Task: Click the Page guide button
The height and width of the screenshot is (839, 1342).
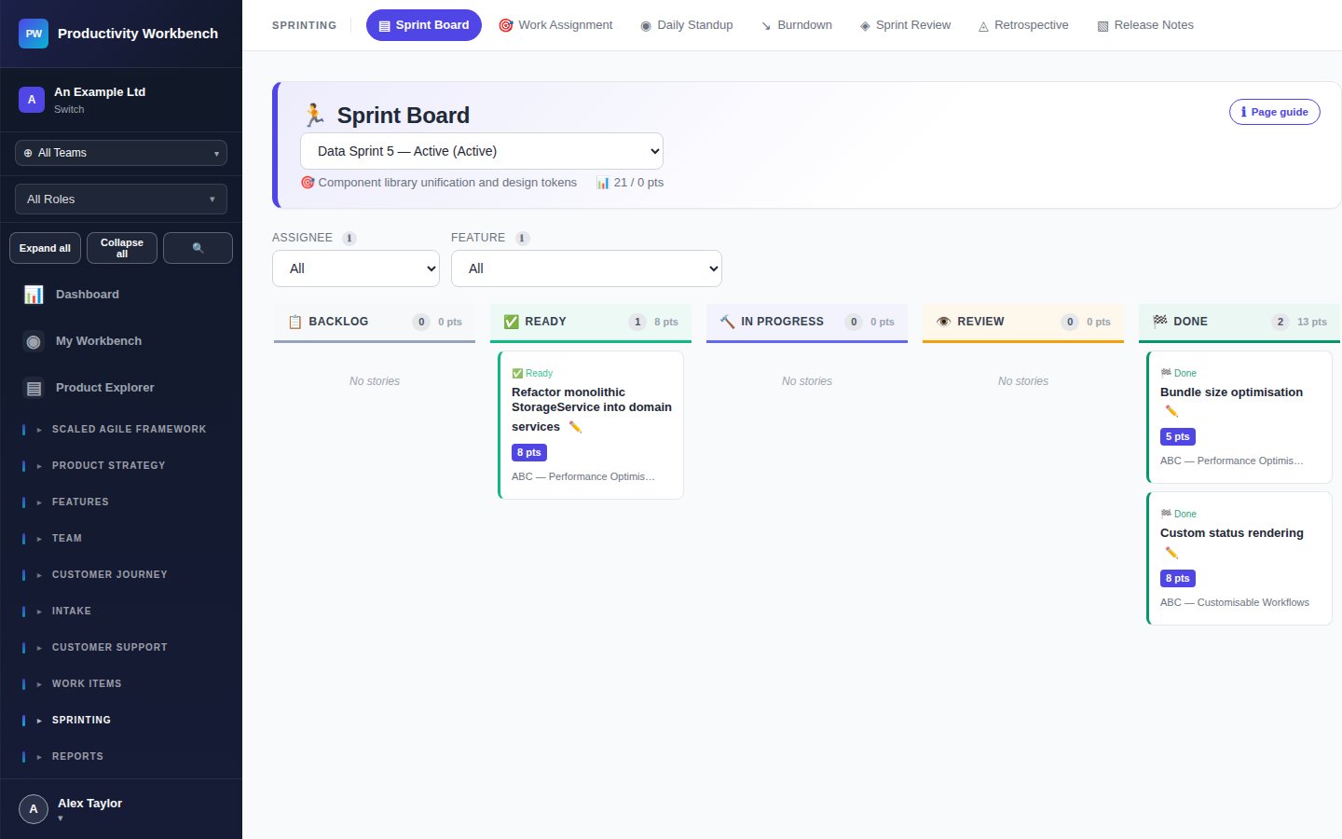Action: coord(1275,112)
